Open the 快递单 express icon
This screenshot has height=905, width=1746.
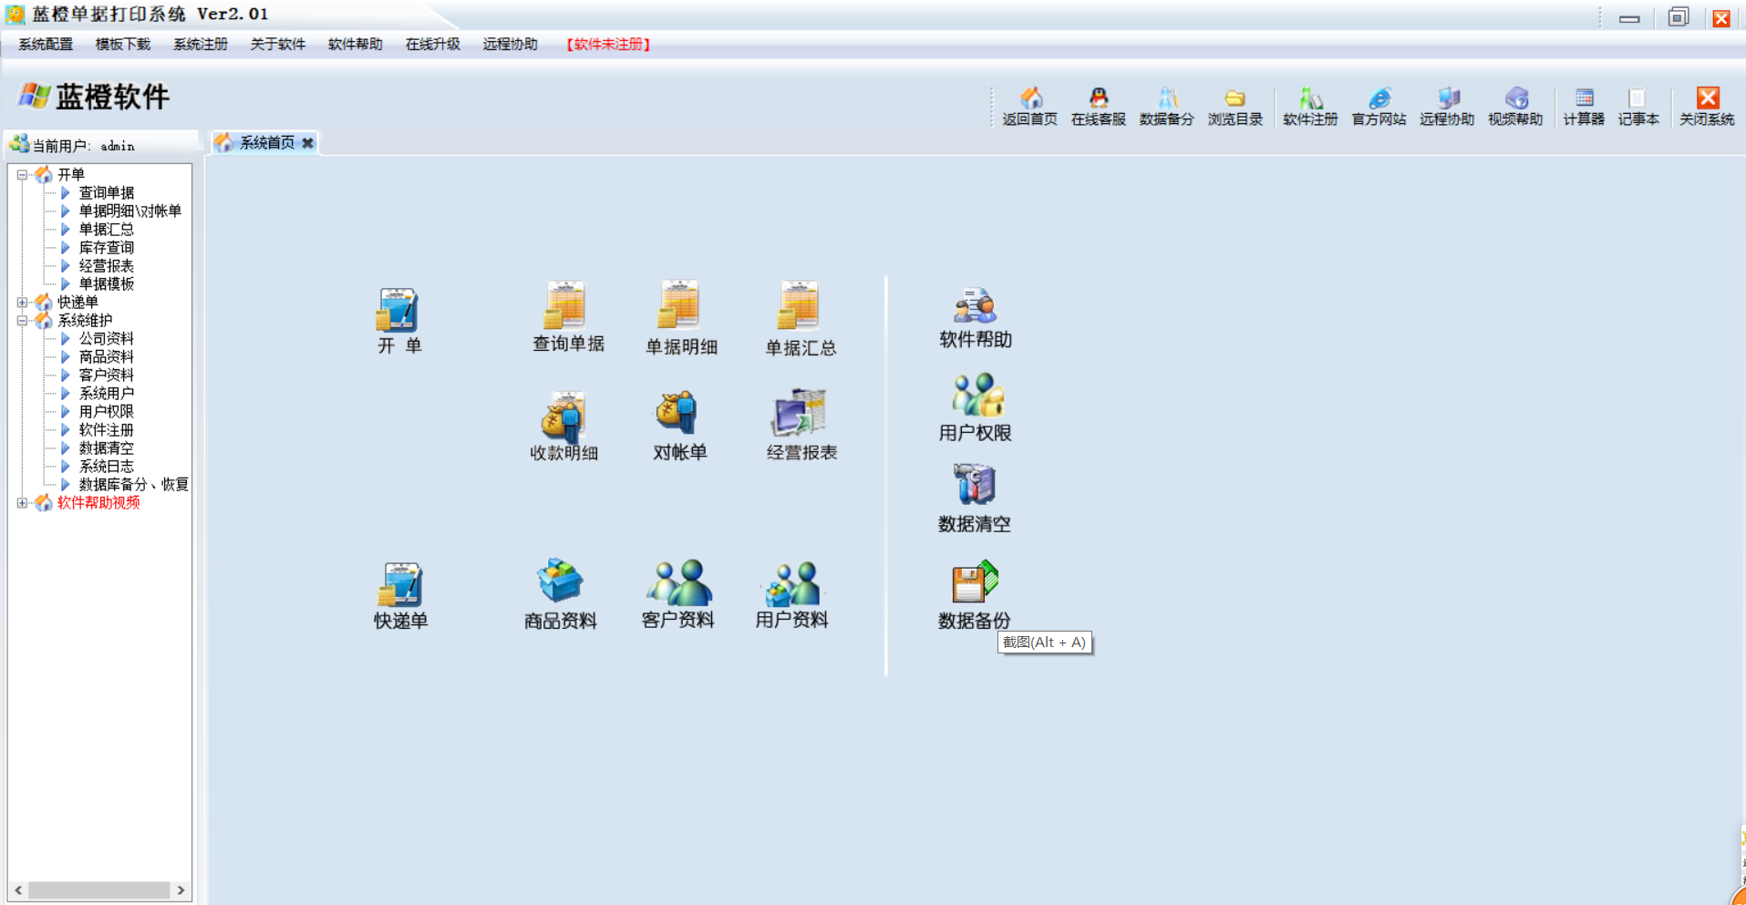pyautogui.click(x=400, y=584)
